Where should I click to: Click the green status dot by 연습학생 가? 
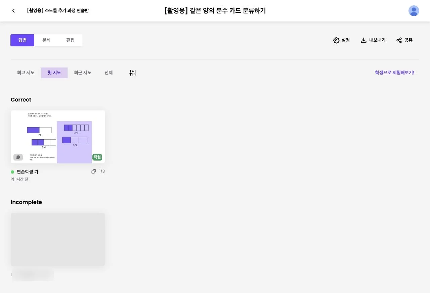pyautogui.click(x=12, y=172)
